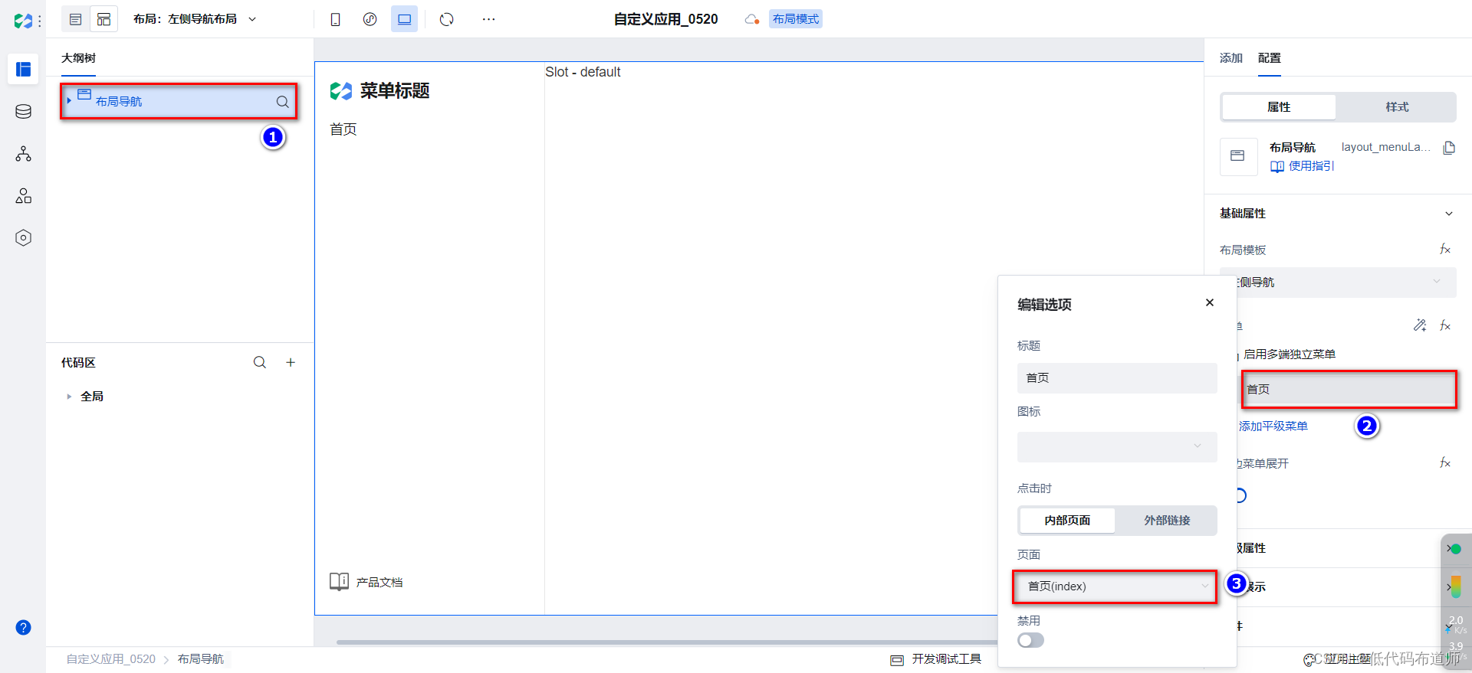Screen dimensions: 1472x673
Task: Switch to the 配置 tab
Action: click(x=1270, y=58)
